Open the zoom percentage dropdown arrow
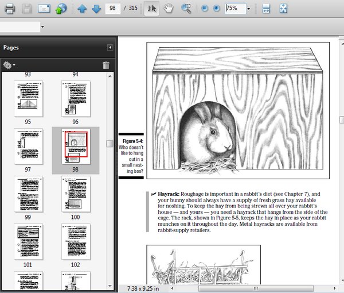344x293 pixels. 248,9
